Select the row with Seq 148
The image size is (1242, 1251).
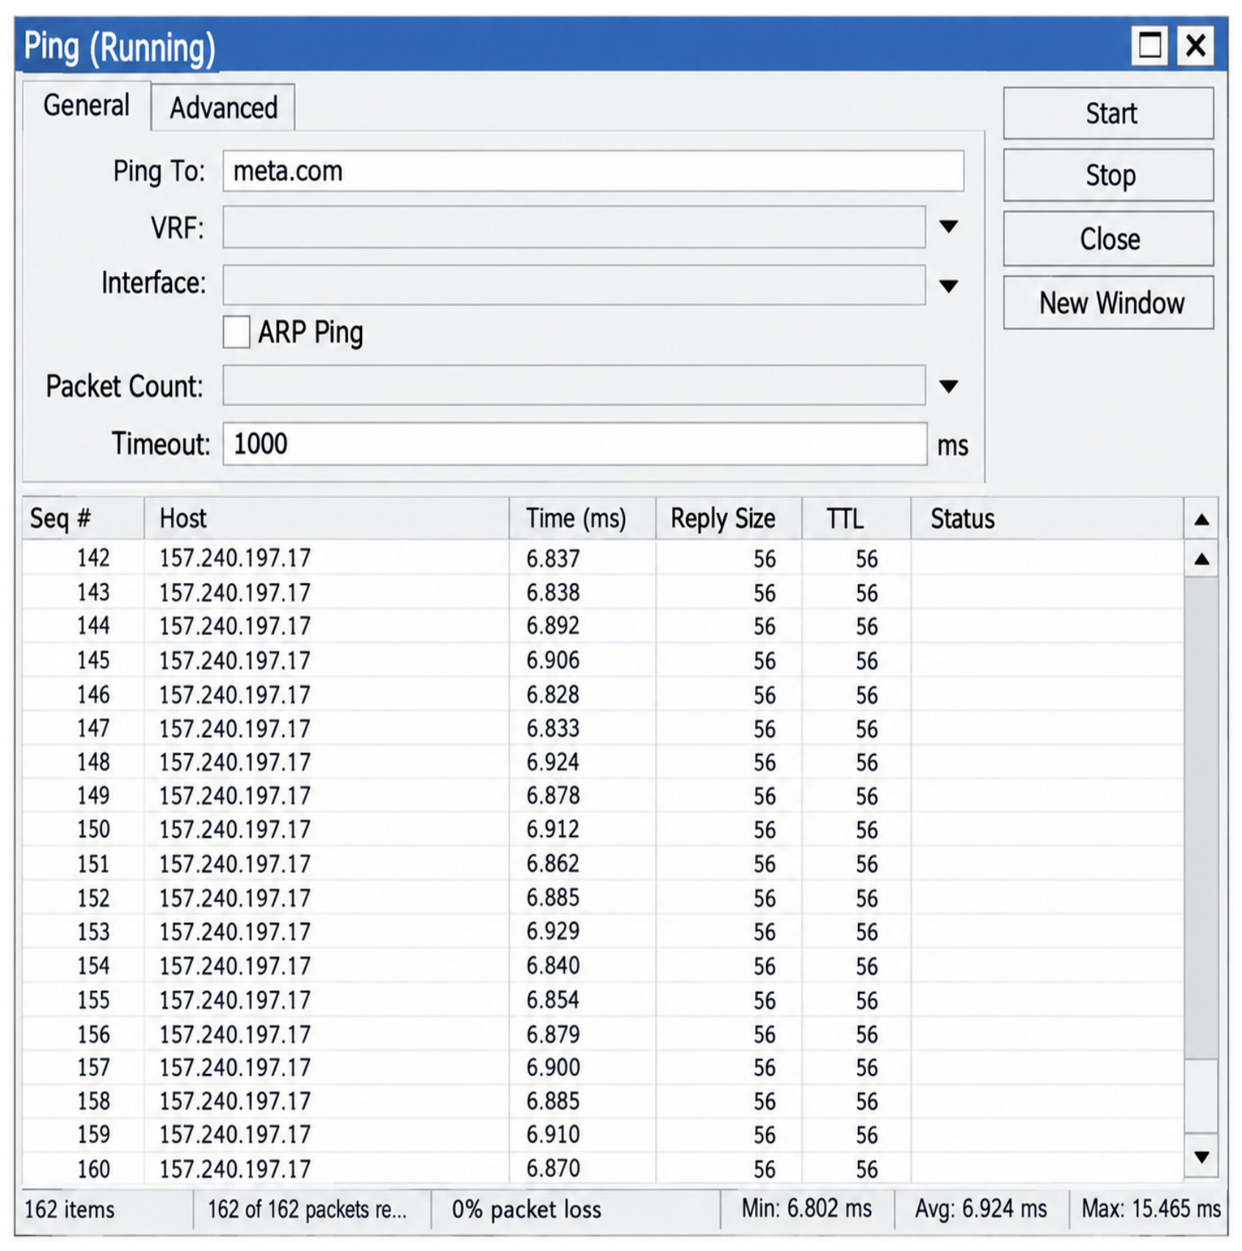(602, 762)
